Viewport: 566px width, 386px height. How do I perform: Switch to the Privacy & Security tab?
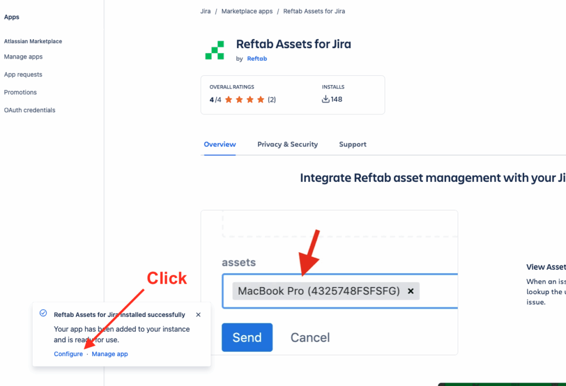[287, 144]
